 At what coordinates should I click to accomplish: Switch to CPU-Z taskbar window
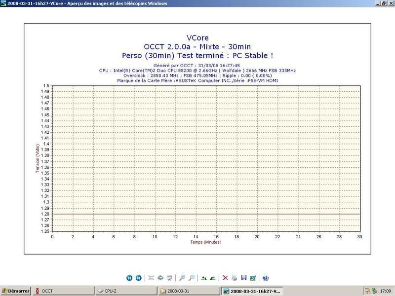pos(126,291)
